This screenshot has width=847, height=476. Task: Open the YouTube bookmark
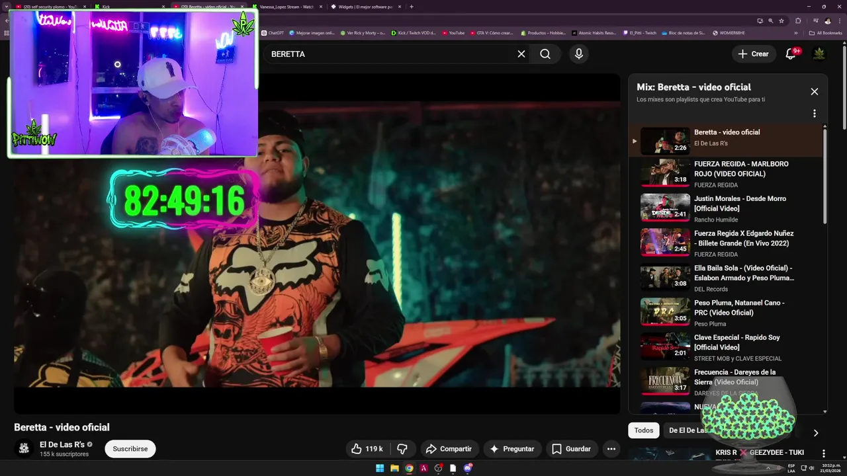click(x=453, y=32)
